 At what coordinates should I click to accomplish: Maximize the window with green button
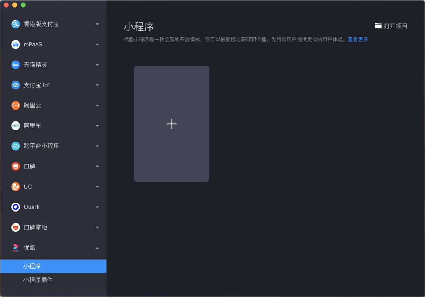click(23, 5)
